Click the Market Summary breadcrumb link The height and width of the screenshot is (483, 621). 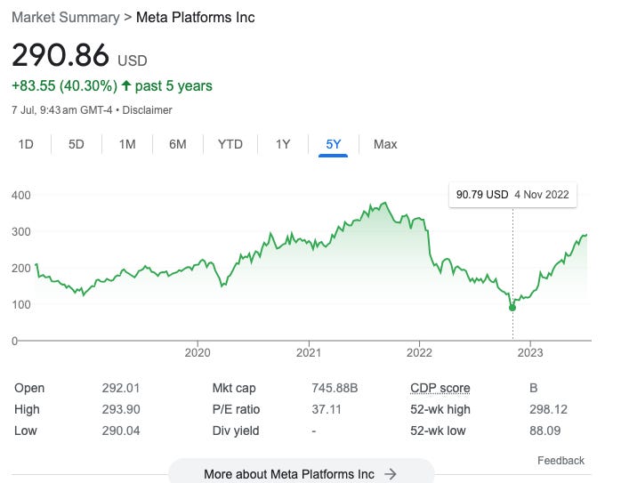coord(65,18)
